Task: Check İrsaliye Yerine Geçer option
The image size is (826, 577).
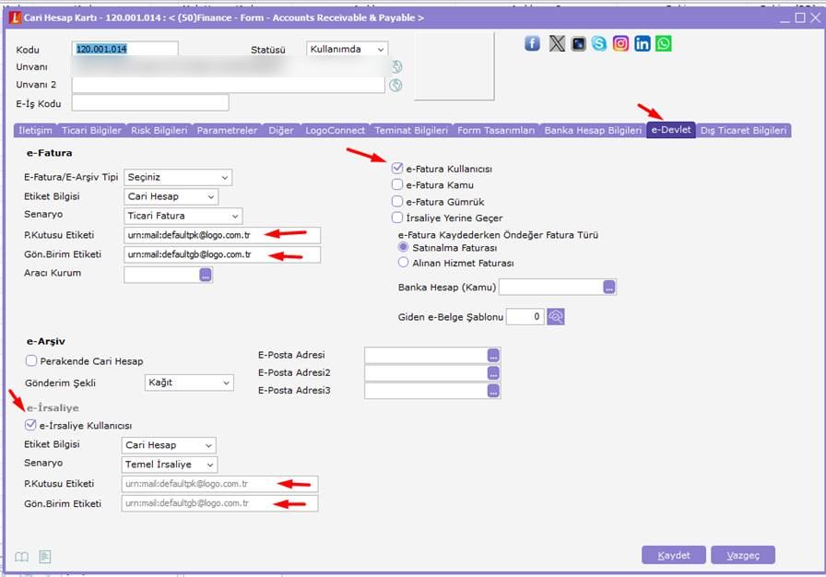Action: click(397, 218)
